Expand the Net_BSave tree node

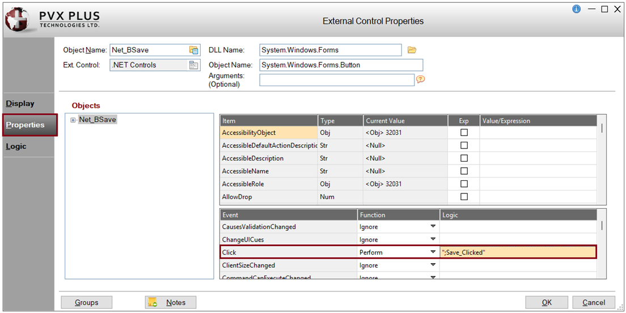pos(73,120)
